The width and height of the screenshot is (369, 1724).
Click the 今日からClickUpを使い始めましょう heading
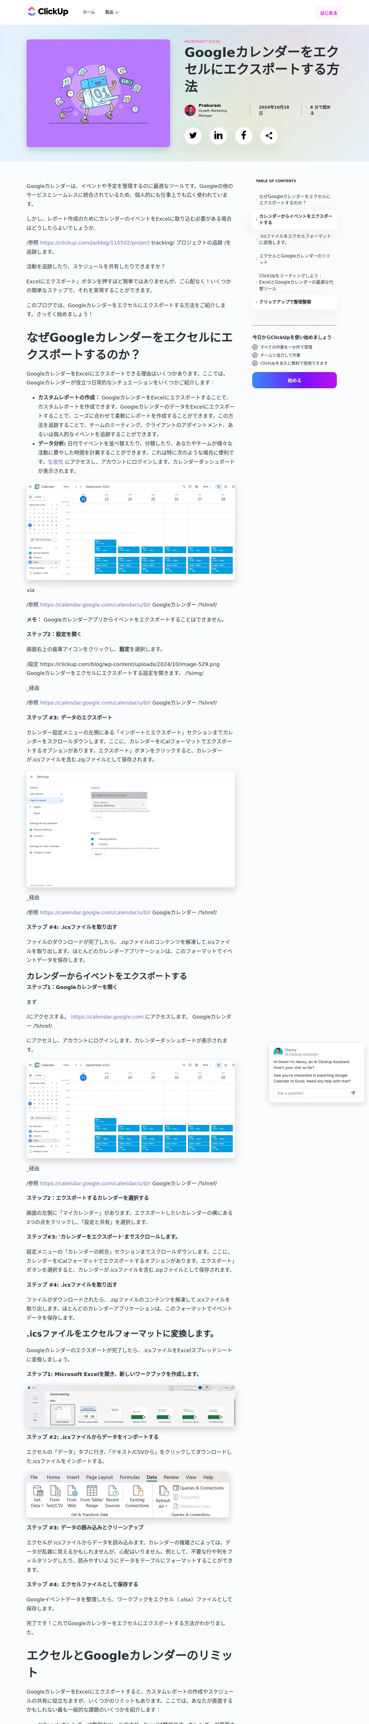pos(291,337)
